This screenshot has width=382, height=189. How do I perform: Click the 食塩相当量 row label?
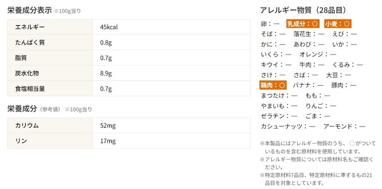point(30,88)
